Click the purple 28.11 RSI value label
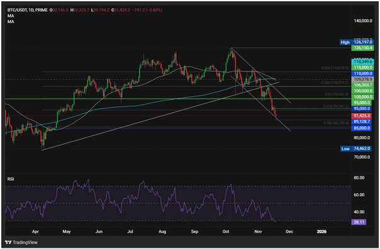This screenshot has height=249, width=380. [359, 222]
